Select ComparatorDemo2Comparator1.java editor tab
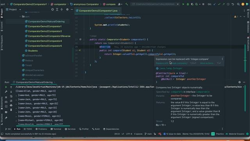This screenshot has width=250, height=141. tap(98, 11)
